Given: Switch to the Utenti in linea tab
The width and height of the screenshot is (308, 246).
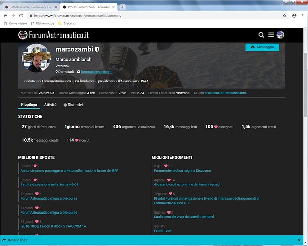Looking at the screenshot, I should [x=31, y=7].
